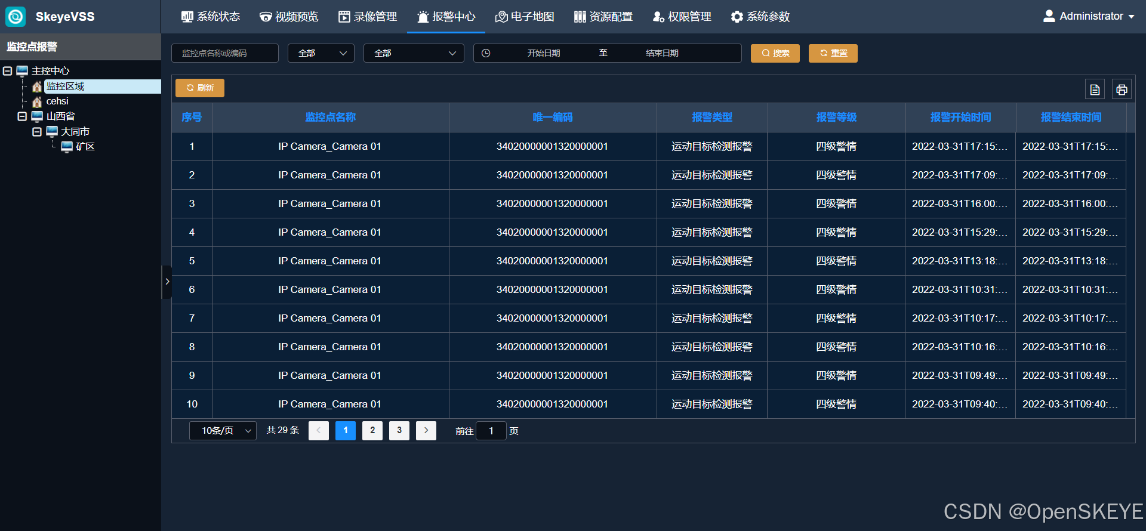Collapse the 山西省 tree node

[x=22, y=116]
